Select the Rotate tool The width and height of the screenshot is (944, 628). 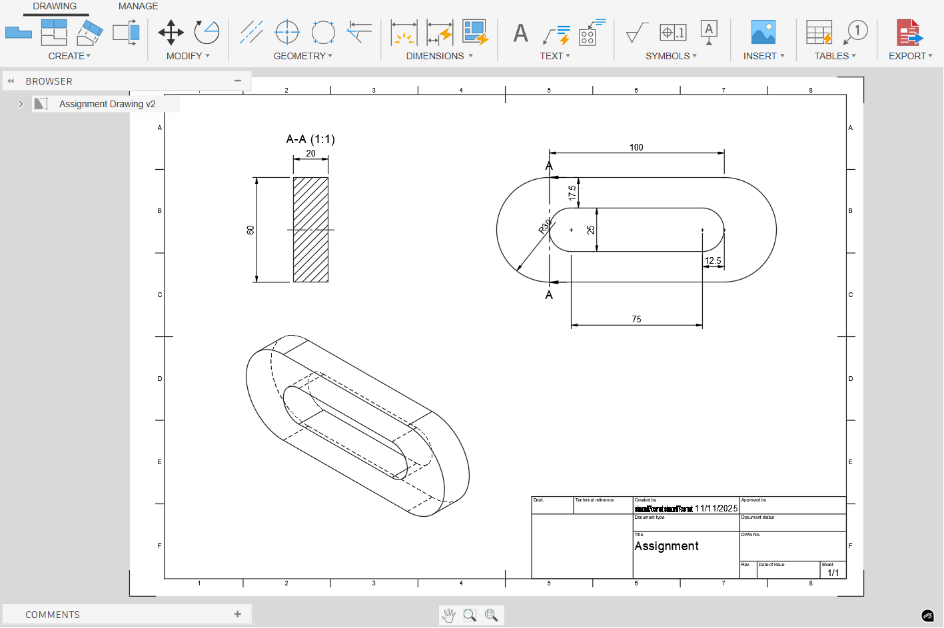tap(207, 32)
